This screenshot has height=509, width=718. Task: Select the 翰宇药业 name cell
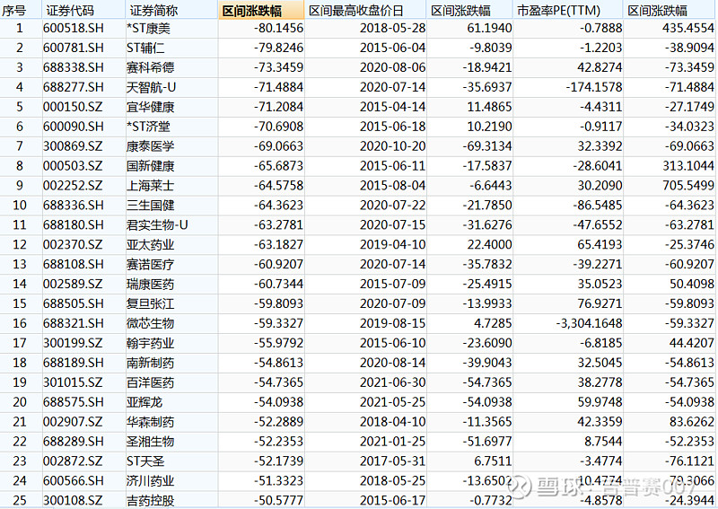click(x=150, y=344)
